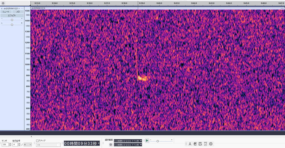
Task: Close track sh20250901221 with the X
Action: (x=2, y=9)
